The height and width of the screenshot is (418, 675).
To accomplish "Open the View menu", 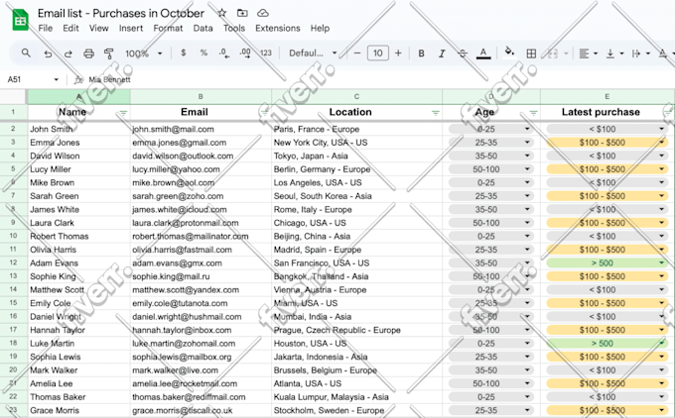I will [98, 29].
